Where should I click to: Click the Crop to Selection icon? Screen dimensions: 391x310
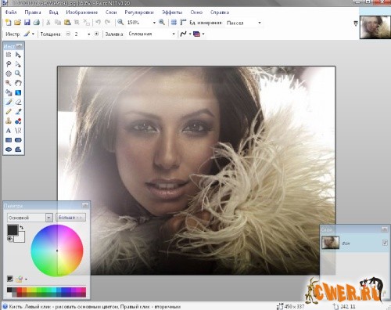[x=77, y=23]
